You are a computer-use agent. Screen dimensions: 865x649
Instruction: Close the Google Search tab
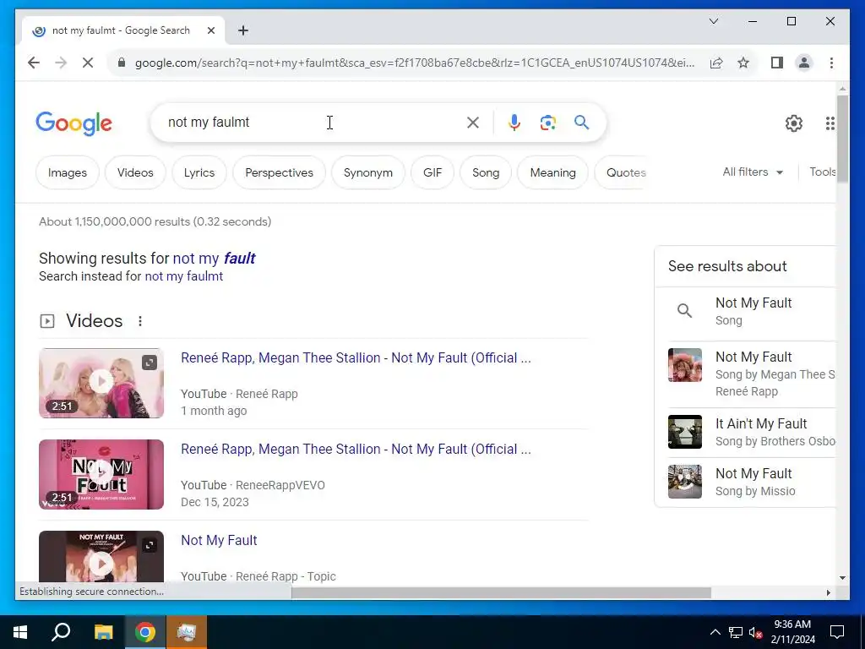coord(210,30)
